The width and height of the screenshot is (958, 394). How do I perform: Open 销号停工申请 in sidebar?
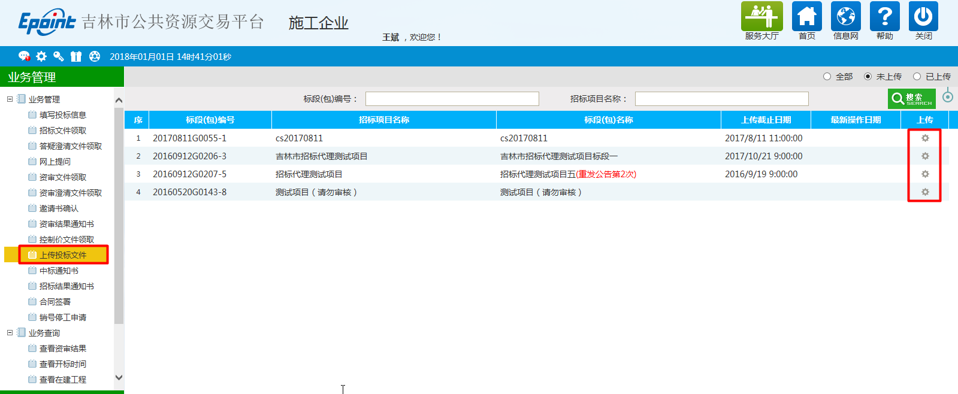63,317
